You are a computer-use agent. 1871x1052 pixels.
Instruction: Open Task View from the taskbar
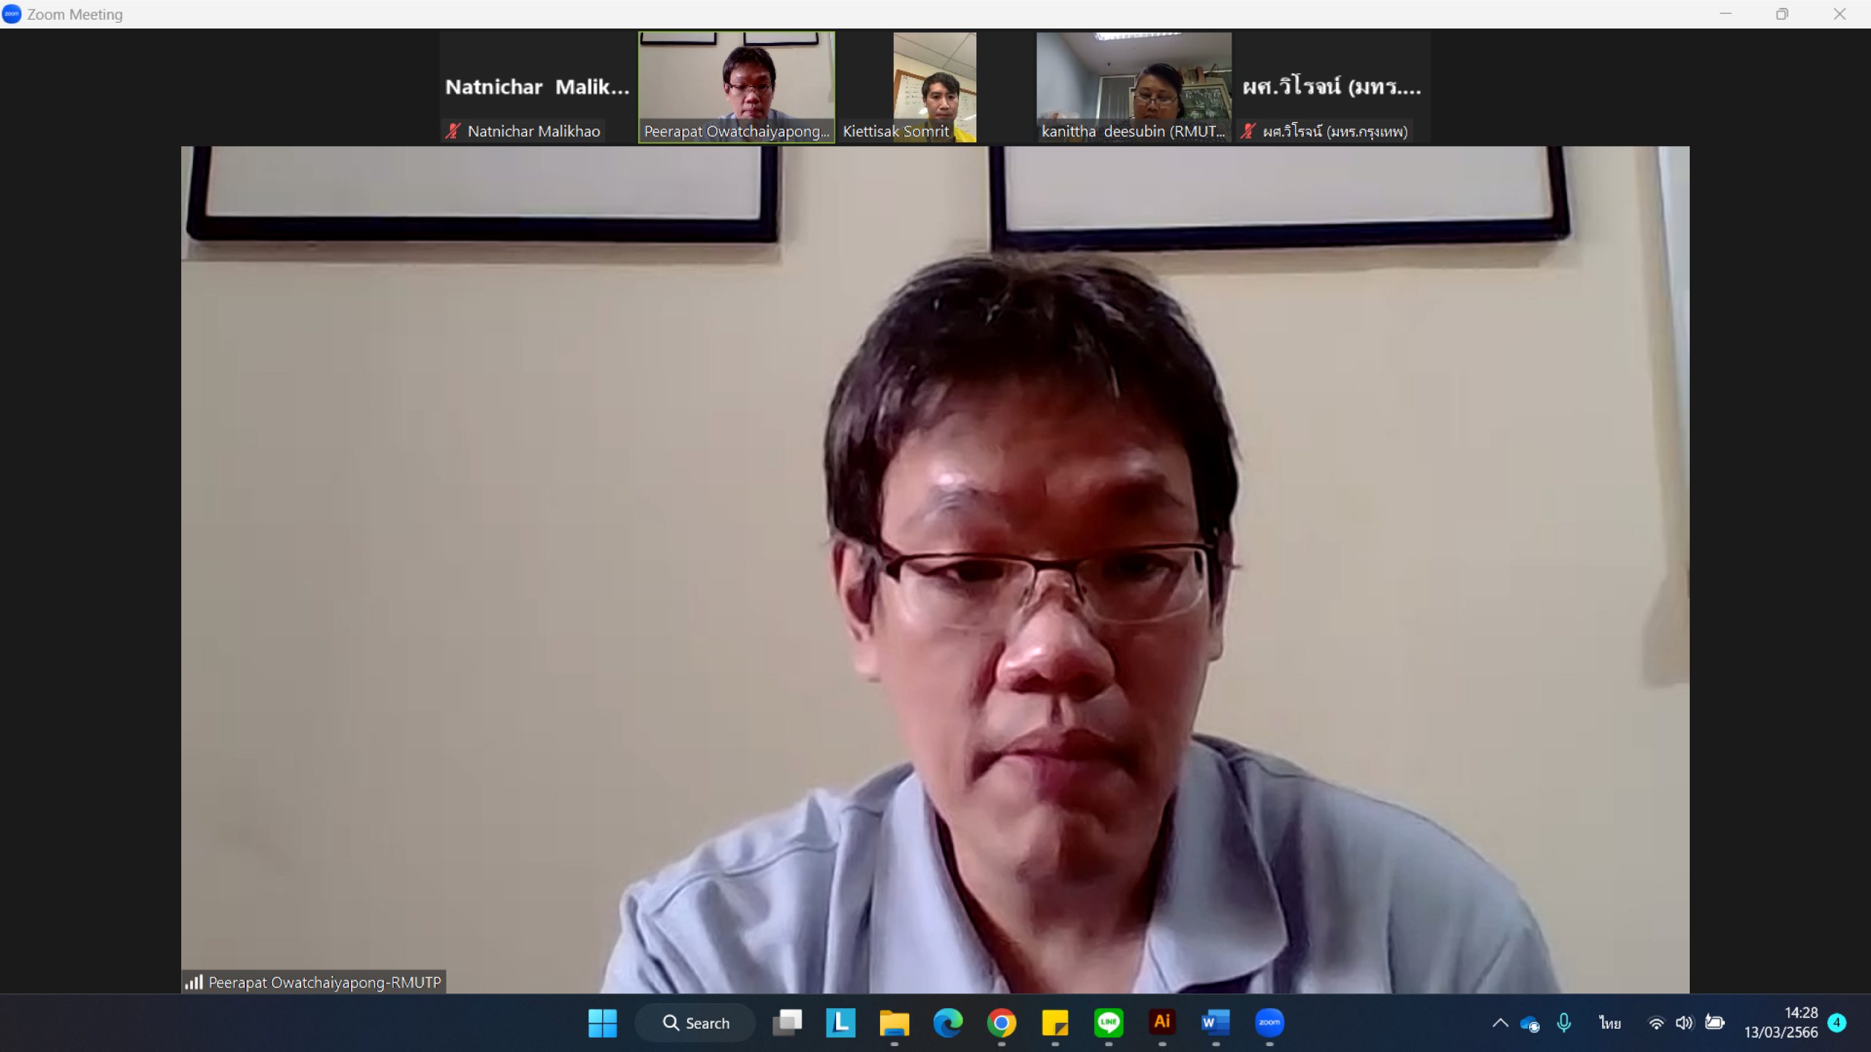tap(787, 1023)
